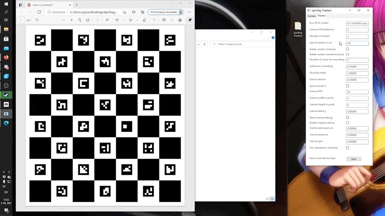385x216 pixels.
Task: Select the PDF Draw tool
Action: coord(117,20)
